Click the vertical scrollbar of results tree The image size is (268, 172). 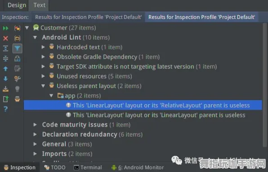tap(265, 85)
